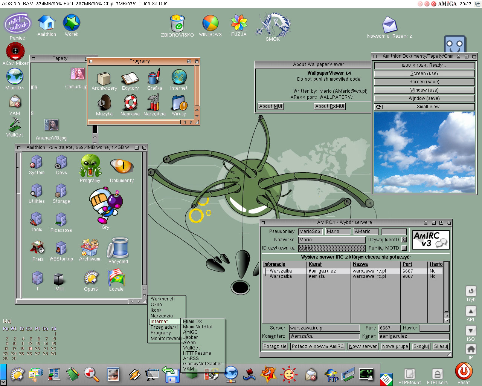Select Ikonki menu entry
This screenshot has height=386, width=482.
pos(157,310)
